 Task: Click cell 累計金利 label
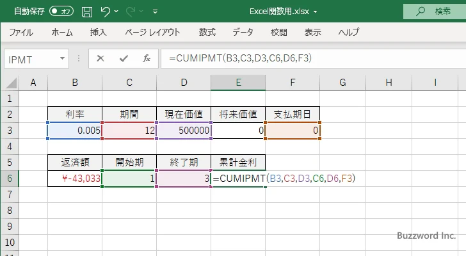coord(238,163)
